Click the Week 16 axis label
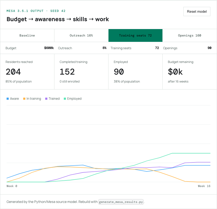 [204, 186]
